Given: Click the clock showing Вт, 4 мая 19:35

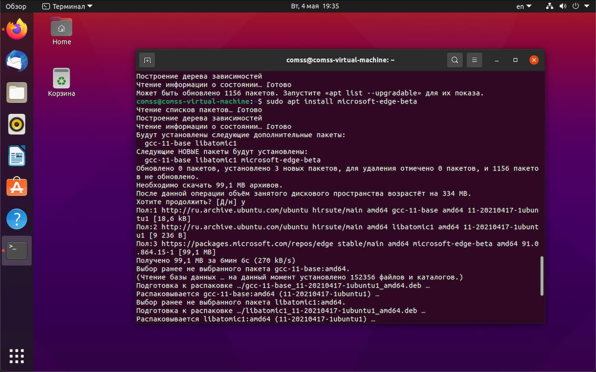Looking at the screenshot, I should [x=315, y=6].
